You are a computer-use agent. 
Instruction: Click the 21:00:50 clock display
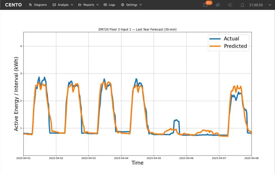[256, 5]
